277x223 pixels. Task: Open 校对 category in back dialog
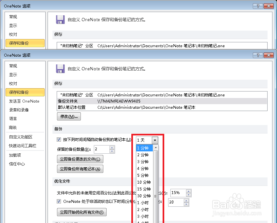coord(25,35)
